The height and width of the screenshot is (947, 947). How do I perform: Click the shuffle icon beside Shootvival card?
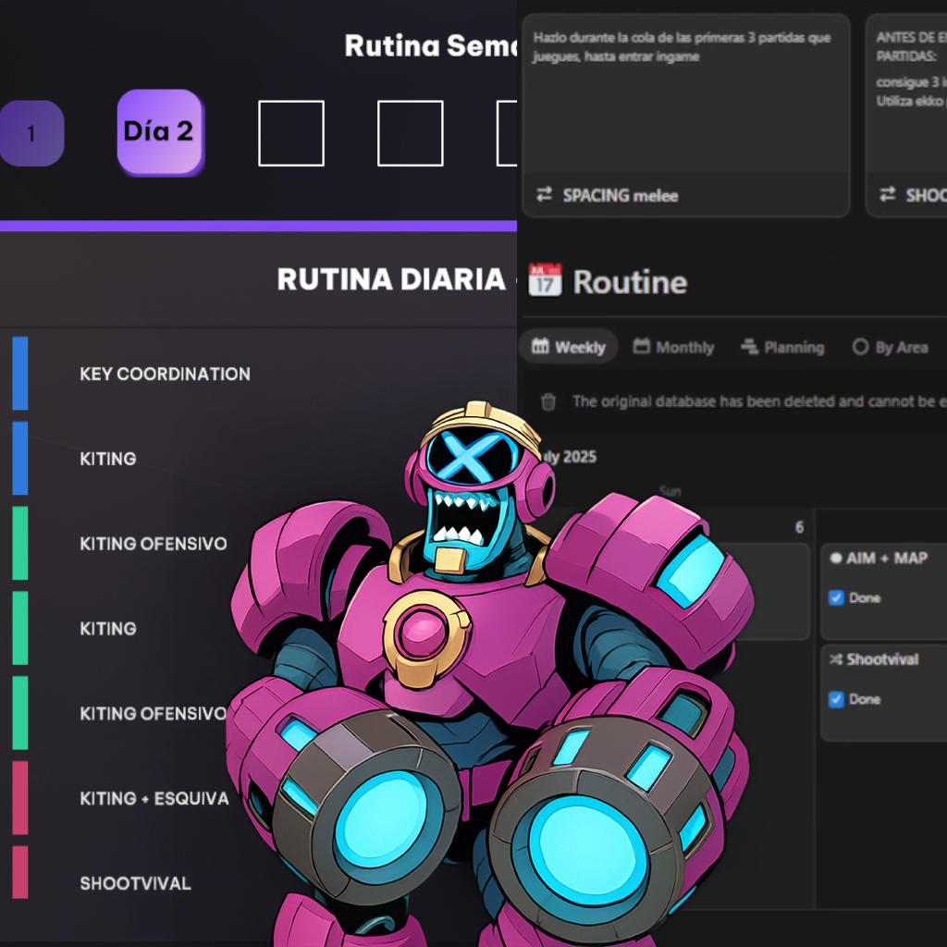click(836, 659)
